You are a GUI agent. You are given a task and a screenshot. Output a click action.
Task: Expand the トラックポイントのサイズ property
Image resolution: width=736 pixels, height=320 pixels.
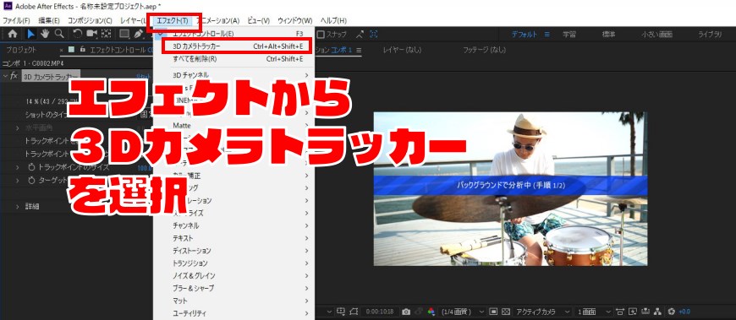(x=18, y=167)
